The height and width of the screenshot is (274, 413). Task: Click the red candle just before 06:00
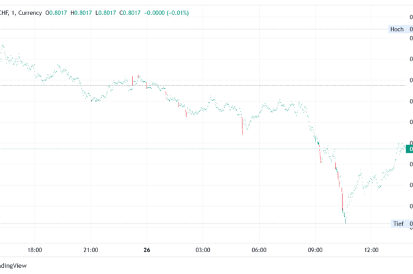(242, 125)
